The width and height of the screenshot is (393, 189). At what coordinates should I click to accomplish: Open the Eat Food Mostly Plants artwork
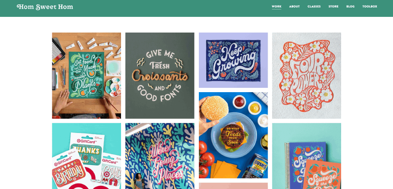click(86, 76)
